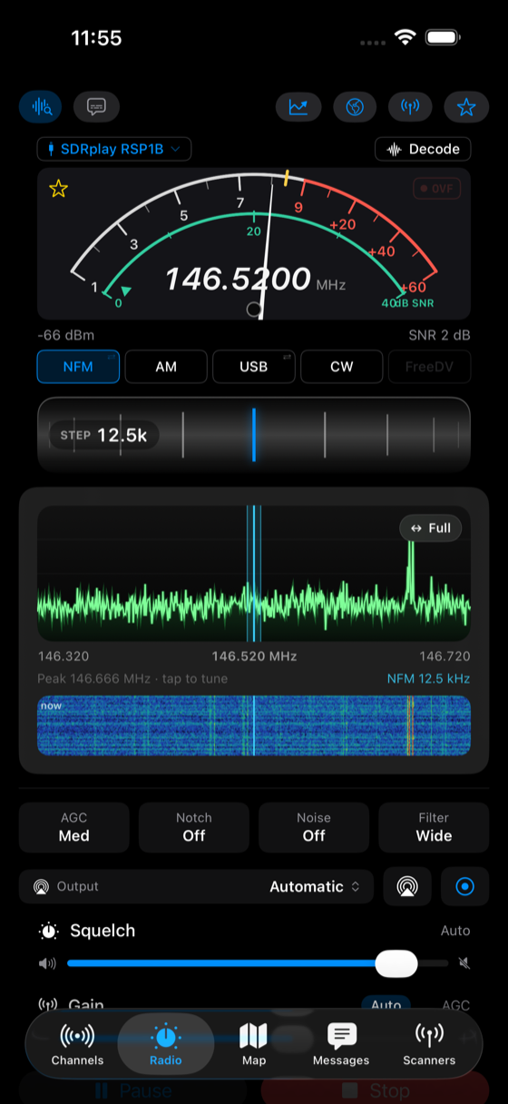The image size is (508, 1104).
Task: Tap the record circle button
Action: (465, 886)
